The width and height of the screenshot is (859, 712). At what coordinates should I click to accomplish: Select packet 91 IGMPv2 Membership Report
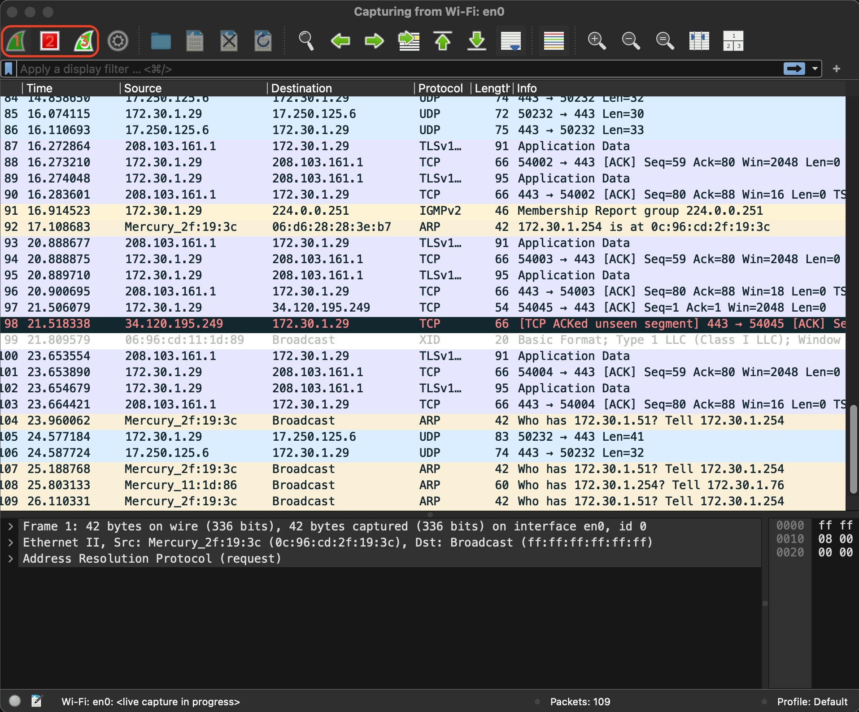423,211
